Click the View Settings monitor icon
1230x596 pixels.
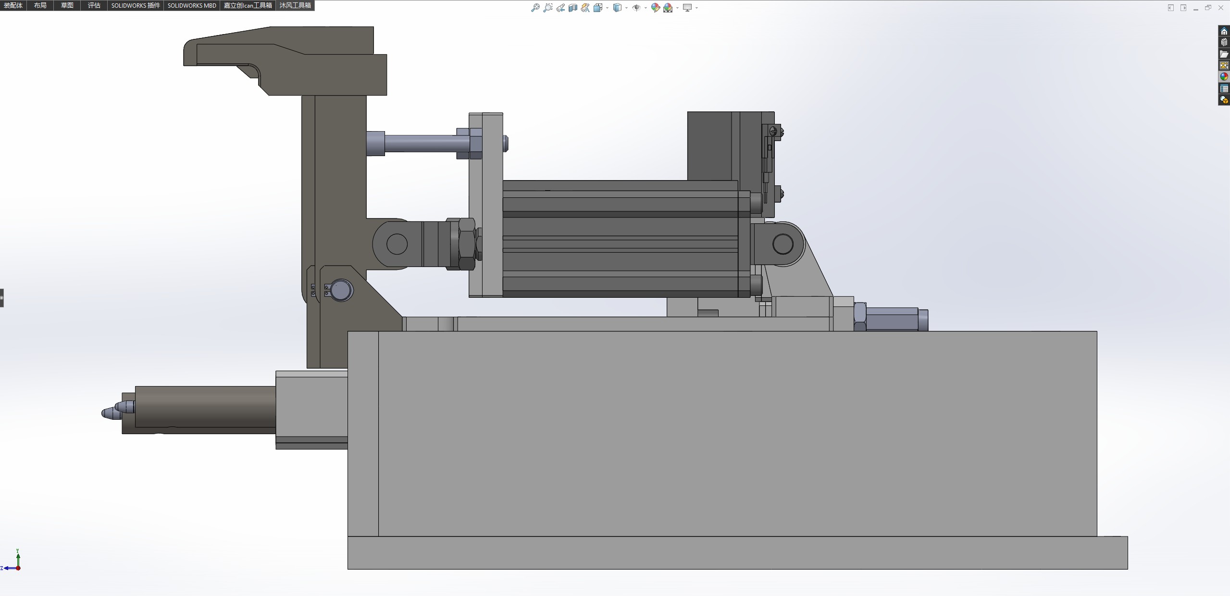pos(687,8)
